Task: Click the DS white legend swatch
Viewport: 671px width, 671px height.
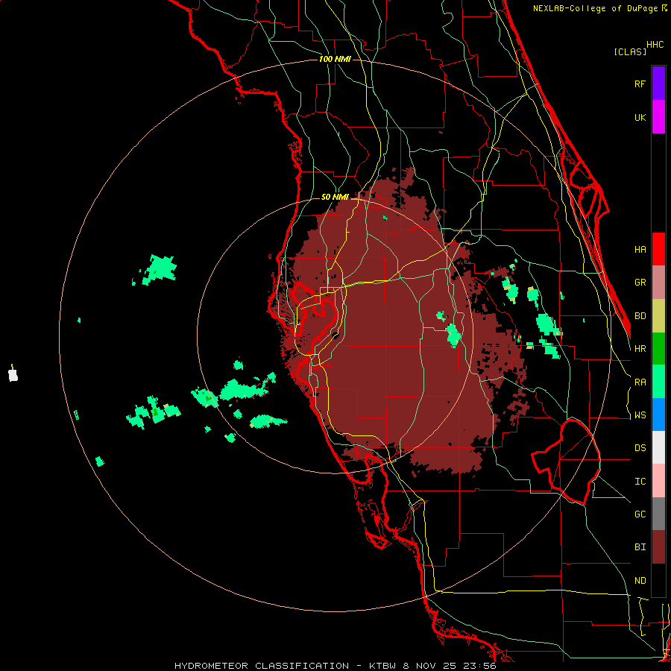Action: click(x=658, y=447)
